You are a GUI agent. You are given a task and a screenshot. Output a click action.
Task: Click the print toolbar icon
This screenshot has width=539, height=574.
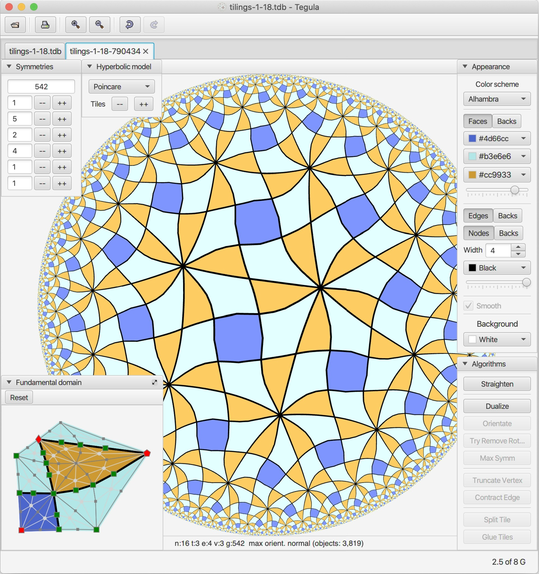point(45,25)
